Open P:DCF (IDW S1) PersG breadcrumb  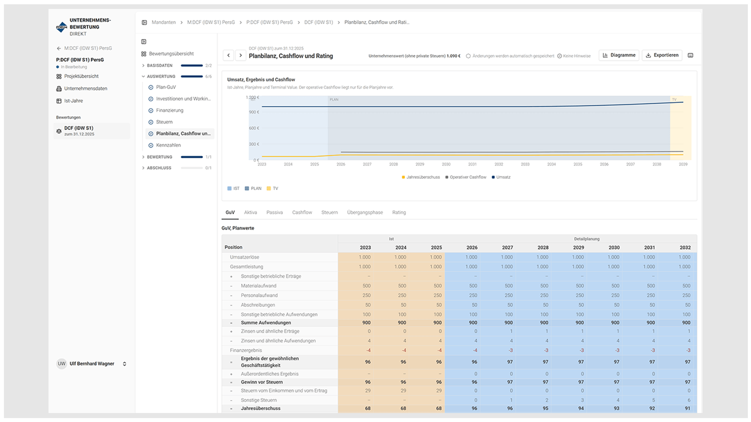point(269,22)
